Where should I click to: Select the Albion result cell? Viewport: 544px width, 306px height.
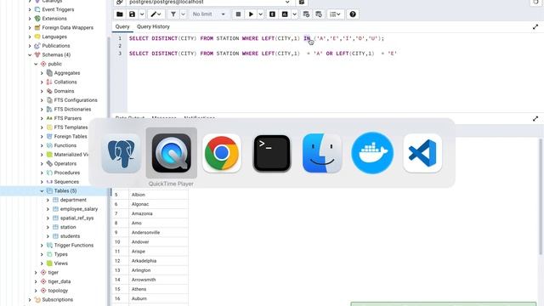(159, 195)
